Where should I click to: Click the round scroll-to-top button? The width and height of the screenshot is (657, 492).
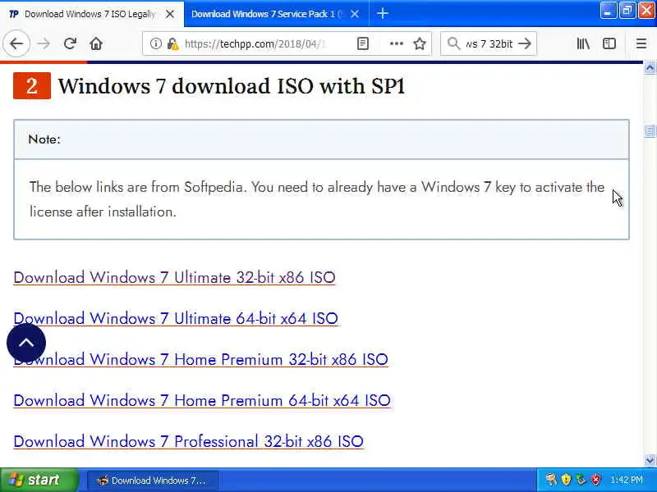[26, 343]
